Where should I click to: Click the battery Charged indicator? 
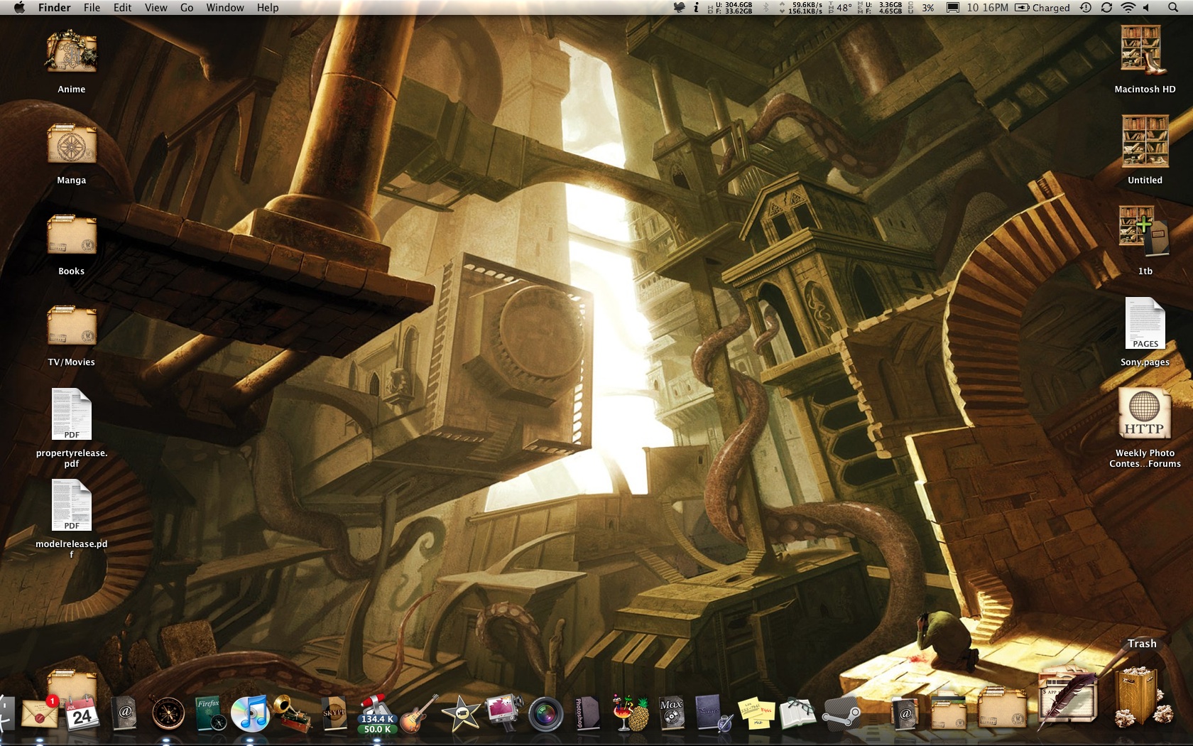point(1042,8)
